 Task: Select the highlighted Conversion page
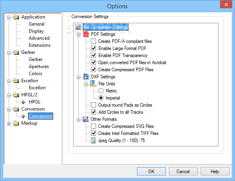[41, 116]
